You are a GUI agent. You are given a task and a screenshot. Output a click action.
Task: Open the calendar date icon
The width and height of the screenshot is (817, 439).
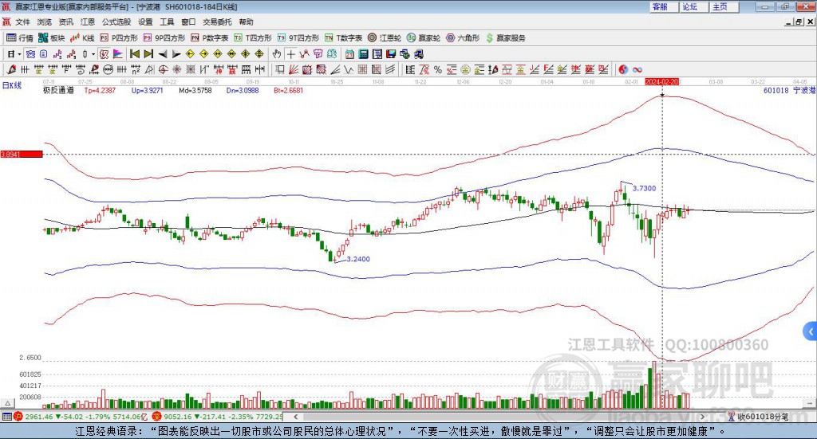click(x=349, y=54)
